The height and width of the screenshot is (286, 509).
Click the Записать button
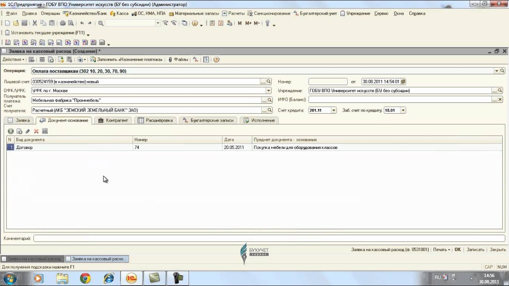(x=476, y=249)
